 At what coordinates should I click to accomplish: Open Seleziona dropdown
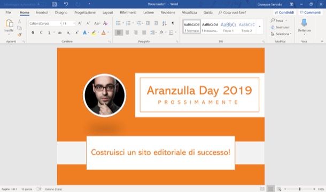281,34
